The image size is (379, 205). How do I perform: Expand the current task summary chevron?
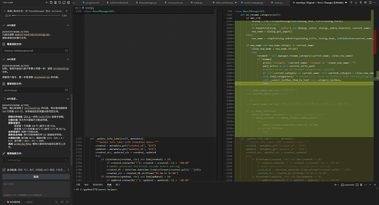pos(5,11)
